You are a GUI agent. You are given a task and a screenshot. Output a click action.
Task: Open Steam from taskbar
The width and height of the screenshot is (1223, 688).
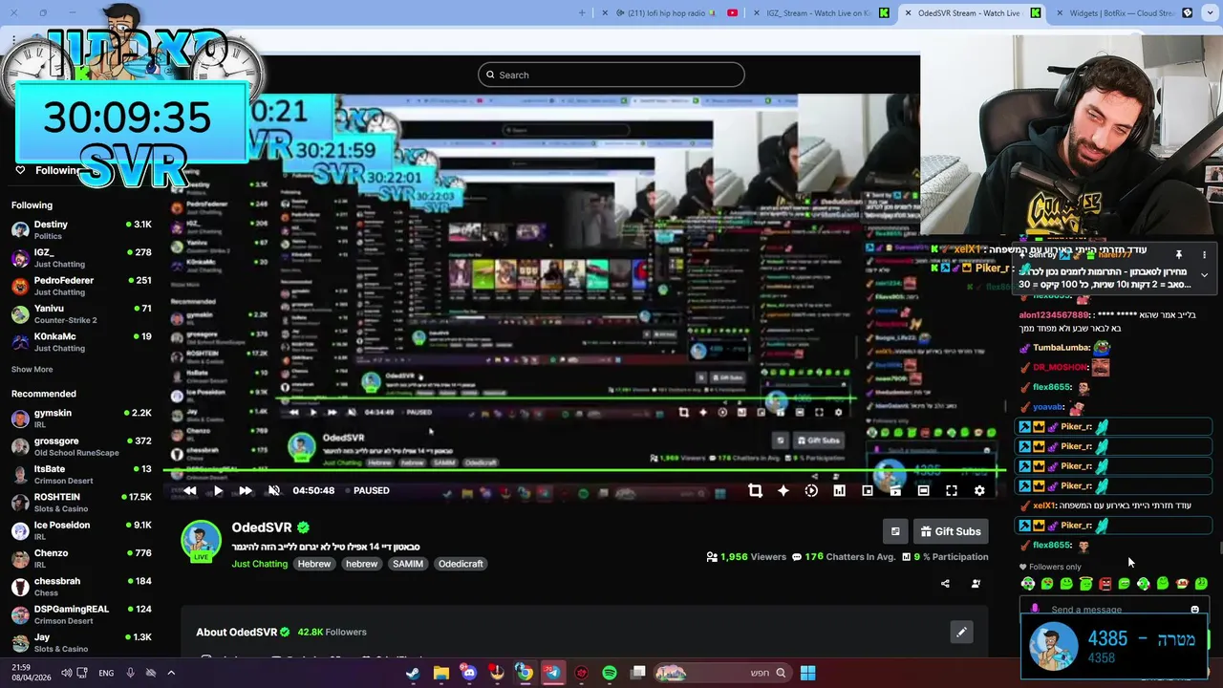(x=413, y=673)
